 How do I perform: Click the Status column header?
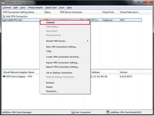51,12
